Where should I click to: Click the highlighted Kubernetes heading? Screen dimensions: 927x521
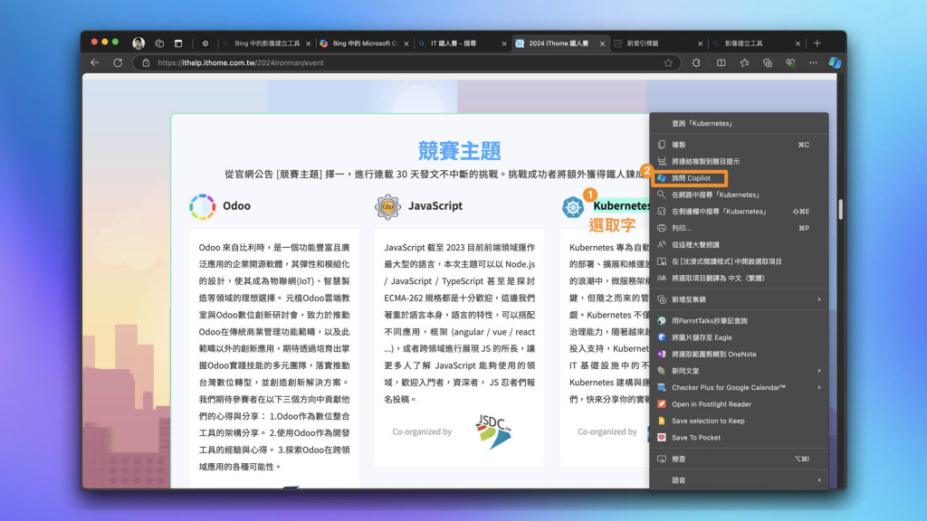[621, 205]
